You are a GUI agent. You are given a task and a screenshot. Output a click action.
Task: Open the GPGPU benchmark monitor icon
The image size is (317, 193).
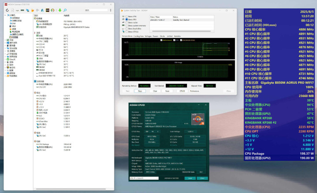tap(27, 10)
